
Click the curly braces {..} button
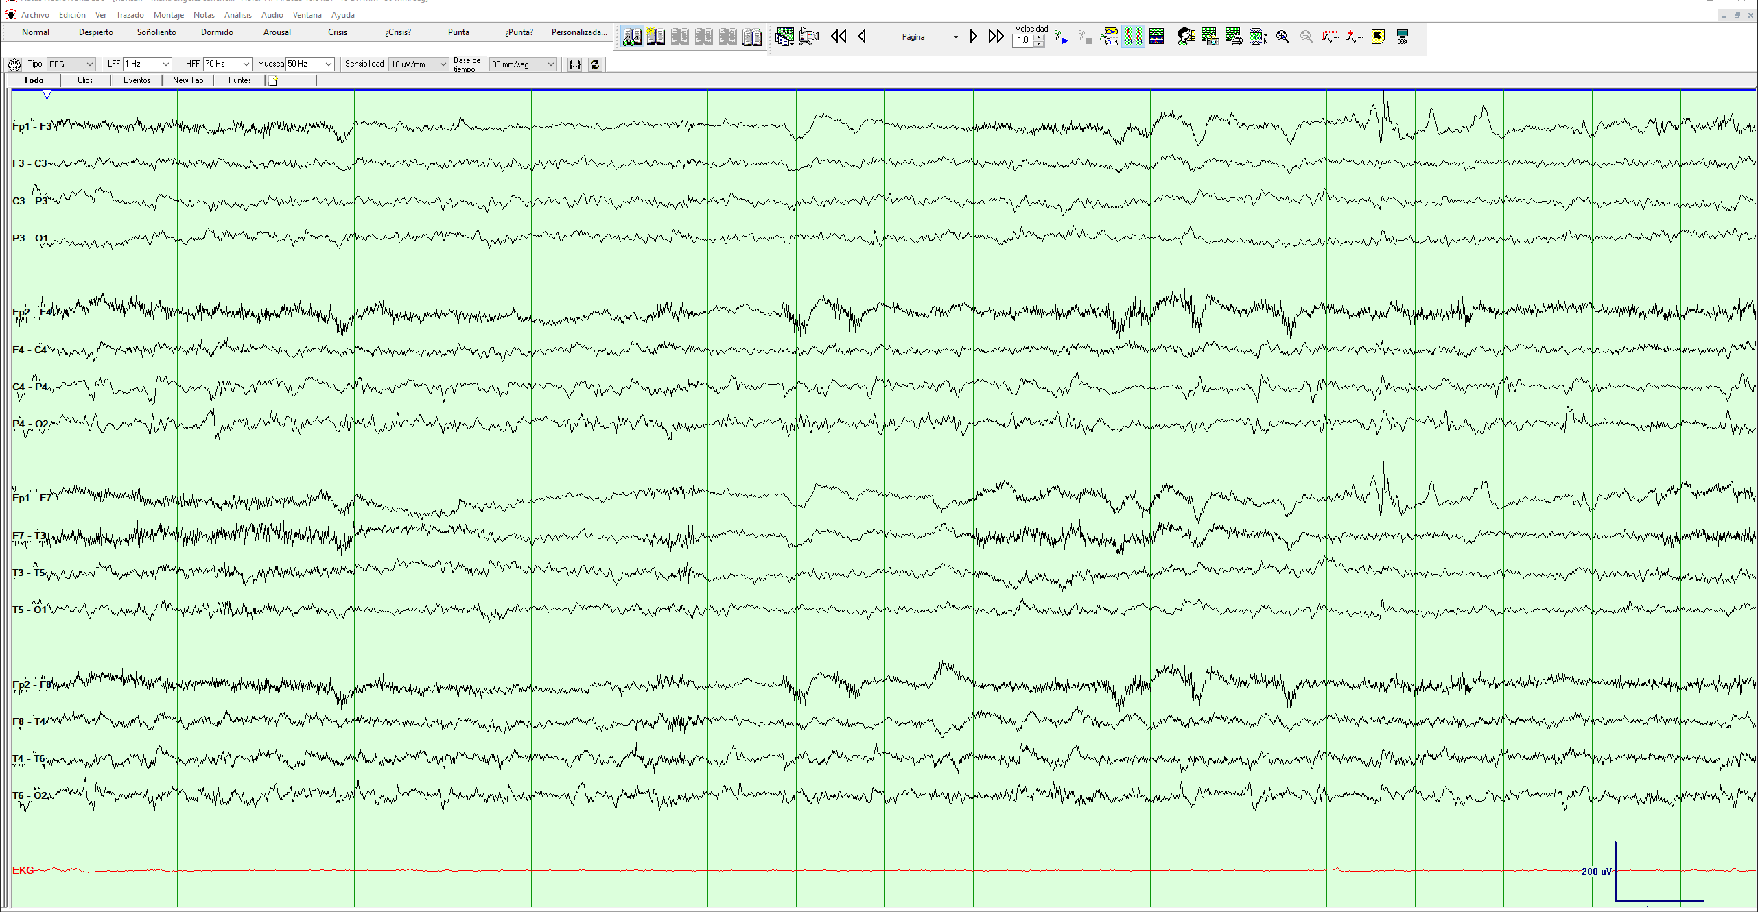[x=575, y=64]
